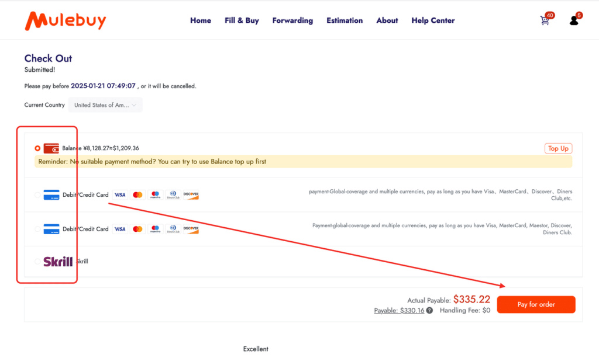Click the yellow Reminder balance top up notice
This screenshot has height=358, width=599.
(x=304, y=162)
